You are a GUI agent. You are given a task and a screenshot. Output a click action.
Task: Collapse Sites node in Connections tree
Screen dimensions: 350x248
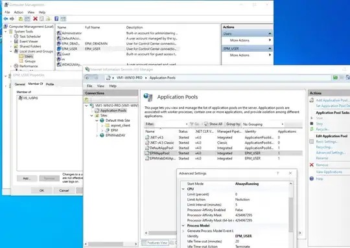91,115
